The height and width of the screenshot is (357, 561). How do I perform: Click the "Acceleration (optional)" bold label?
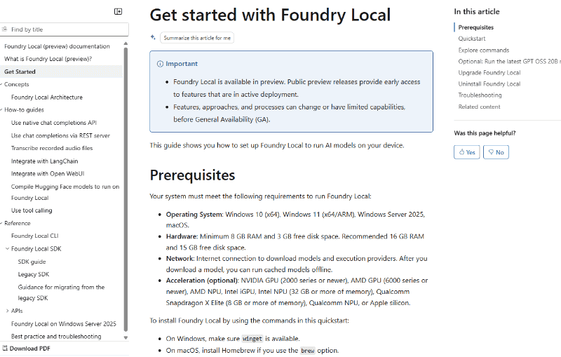coord(202,281)
